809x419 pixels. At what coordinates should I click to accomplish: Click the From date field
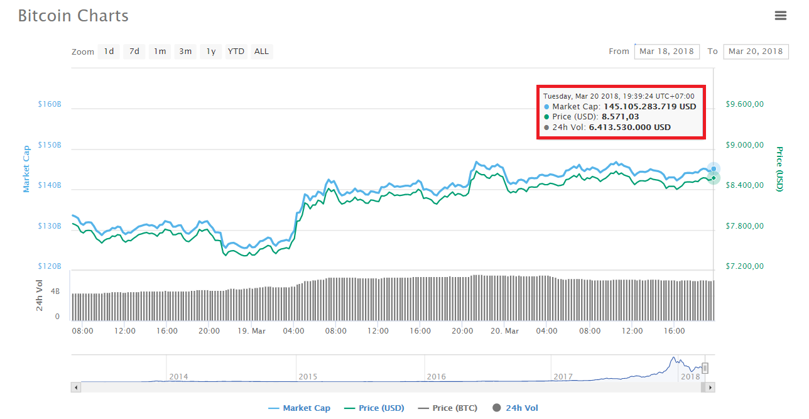point(666,52)
